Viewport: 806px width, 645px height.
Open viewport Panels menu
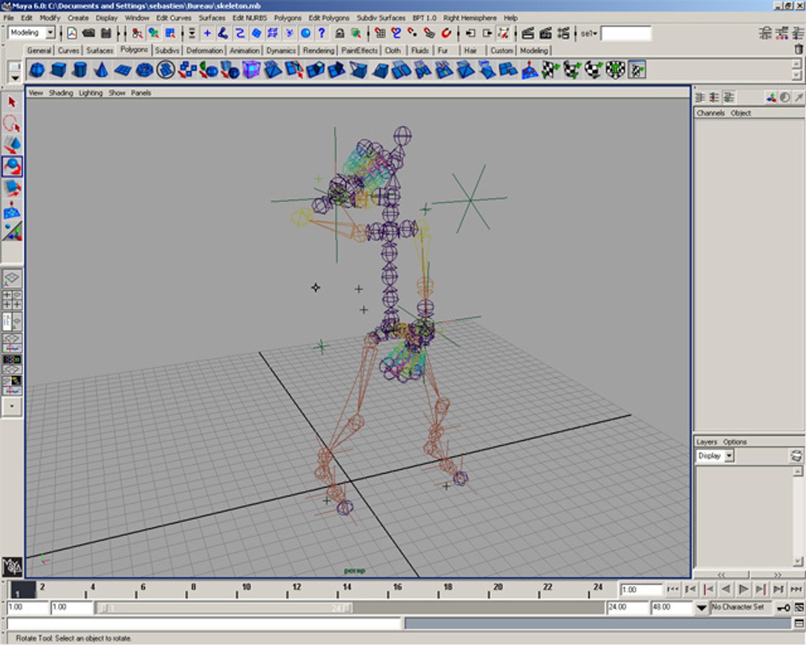pos(141,93)
